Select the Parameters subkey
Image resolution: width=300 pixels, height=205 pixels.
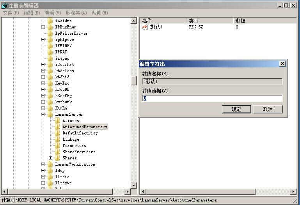(74, 146)
